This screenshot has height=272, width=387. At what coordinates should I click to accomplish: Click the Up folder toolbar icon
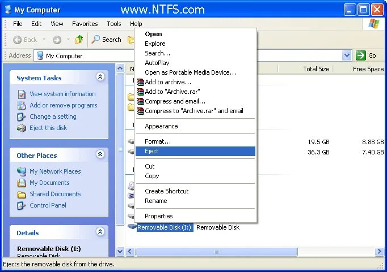tap(79, 40)
